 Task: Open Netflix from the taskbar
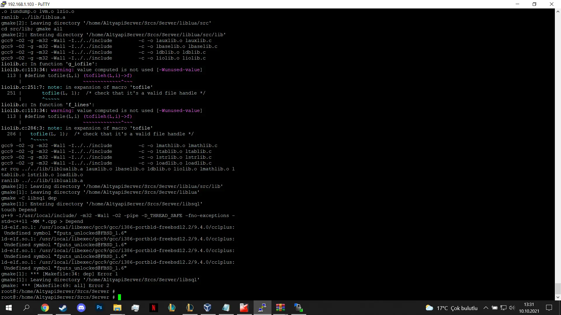[x=153, y=308]
